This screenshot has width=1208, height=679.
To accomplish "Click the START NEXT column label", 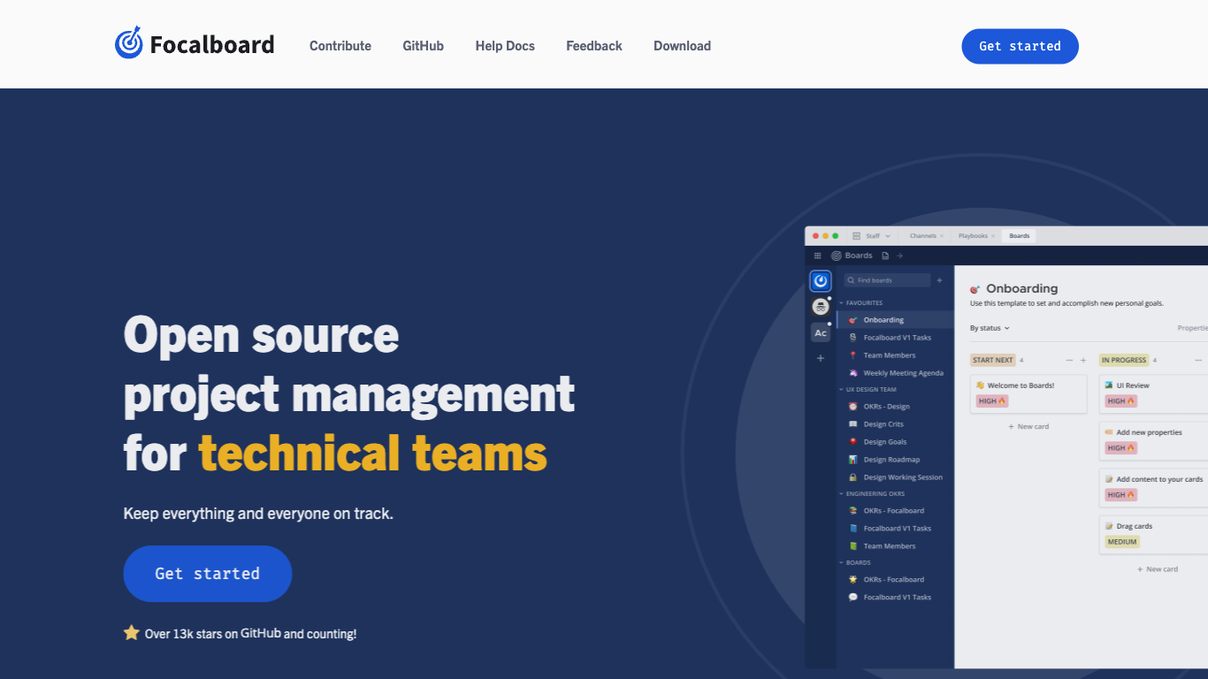I will click(x=992, y=361).
